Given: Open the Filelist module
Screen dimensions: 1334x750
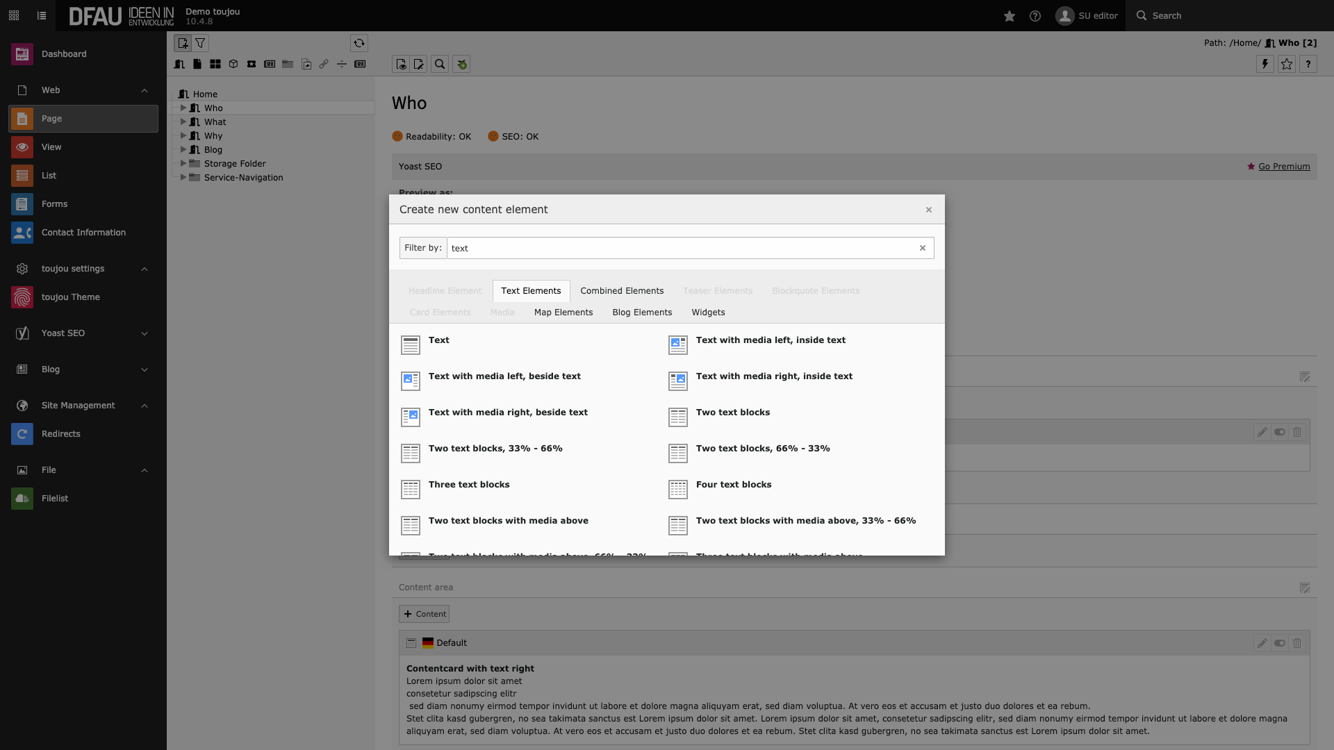Looking at the screenshot, I should (x=54, y=499).
